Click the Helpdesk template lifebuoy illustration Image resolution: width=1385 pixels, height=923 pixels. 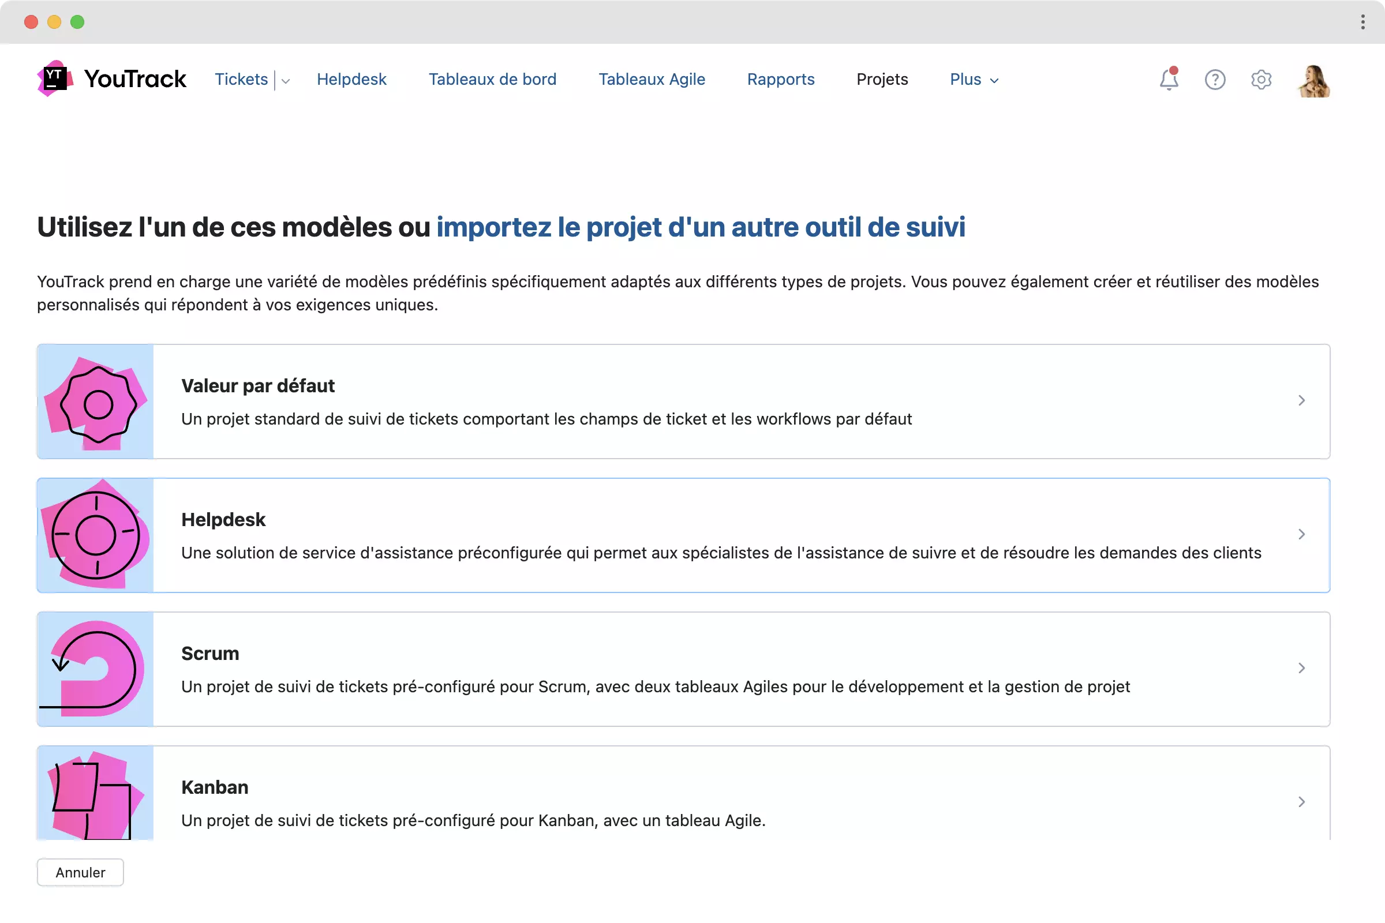click(95, 535)
